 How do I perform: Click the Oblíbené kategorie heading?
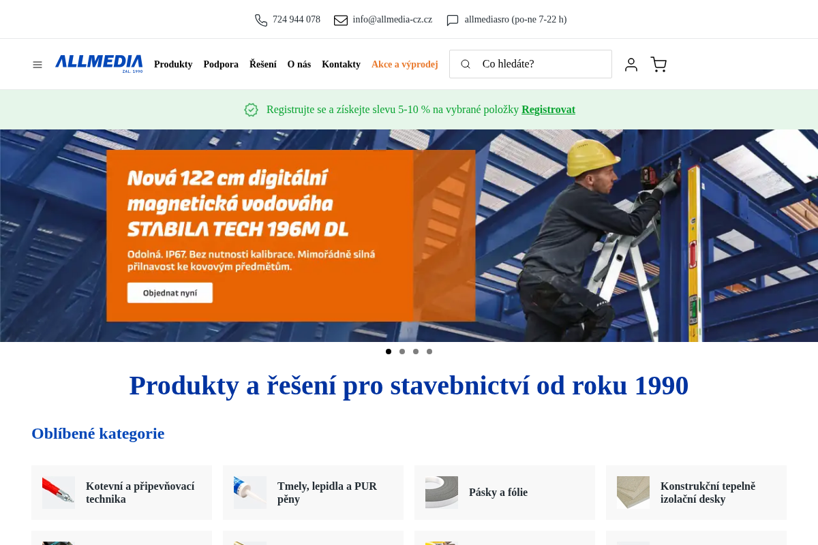pos(98,433)
